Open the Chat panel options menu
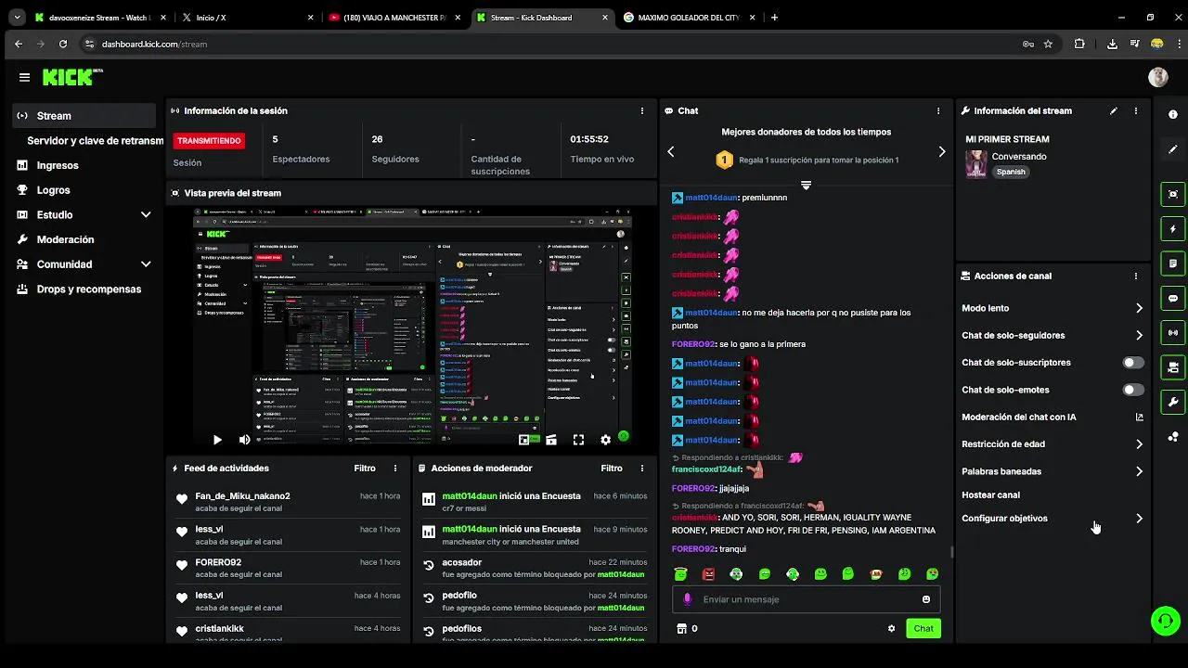This screenshot has height=668, width=1188. pyautogui.click(x=938, y=110)
